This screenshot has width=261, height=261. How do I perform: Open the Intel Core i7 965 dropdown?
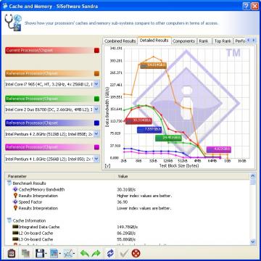(x=96, y=84)
